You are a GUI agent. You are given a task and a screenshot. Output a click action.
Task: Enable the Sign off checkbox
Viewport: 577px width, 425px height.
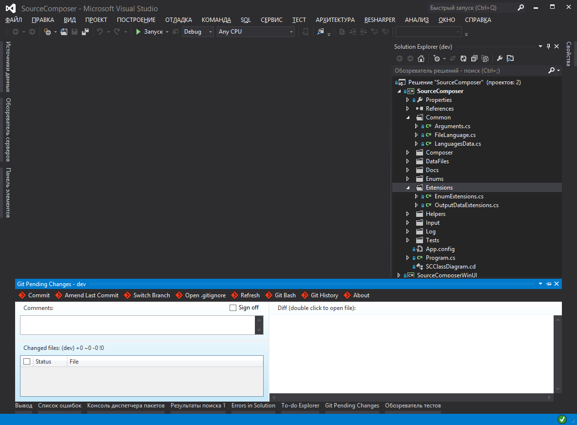click(233, 308)
